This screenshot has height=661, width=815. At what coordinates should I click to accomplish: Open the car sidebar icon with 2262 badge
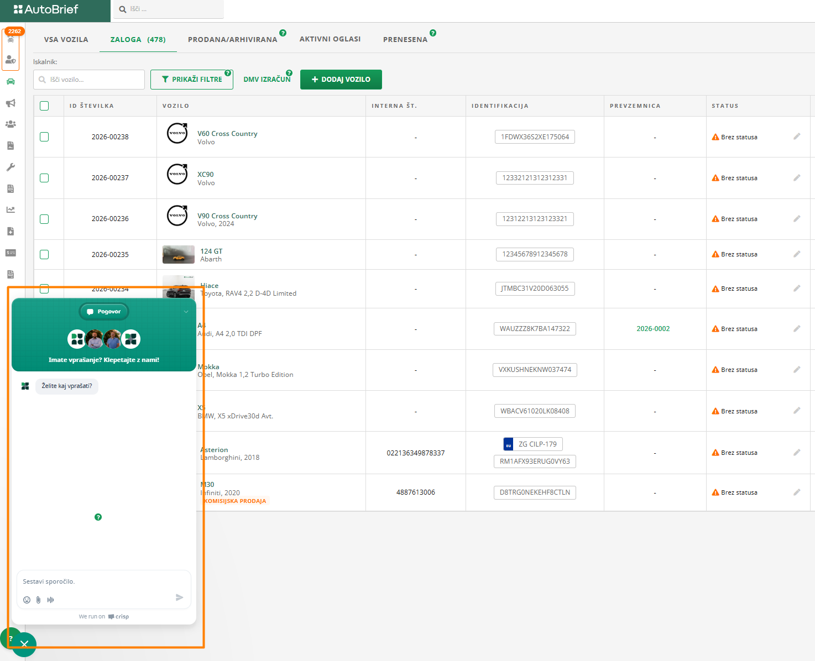tap(11, 39)
